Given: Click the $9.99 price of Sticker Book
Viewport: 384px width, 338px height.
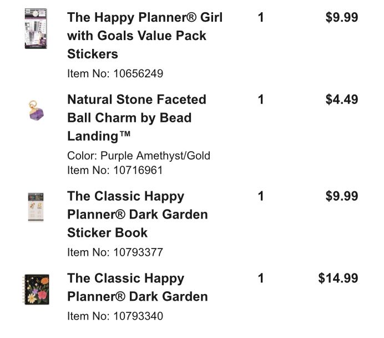Looking at the screenshot, I should click(x=342, y=196).
